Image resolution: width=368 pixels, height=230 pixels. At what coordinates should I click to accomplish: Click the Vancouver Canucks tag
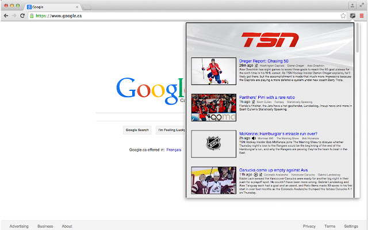tap(303, 175)
